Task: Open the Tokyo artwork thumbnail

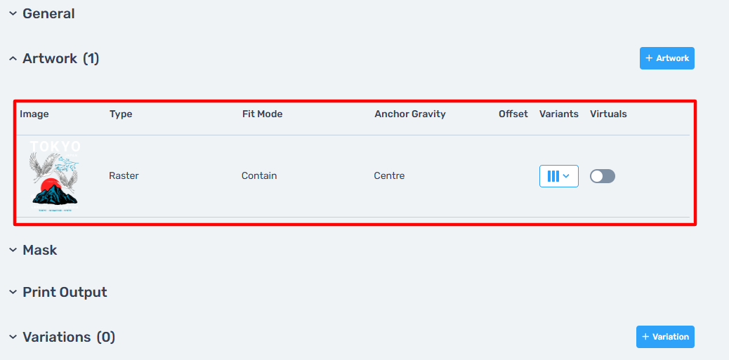Action: pyautogui.click(x=54, y=175)
